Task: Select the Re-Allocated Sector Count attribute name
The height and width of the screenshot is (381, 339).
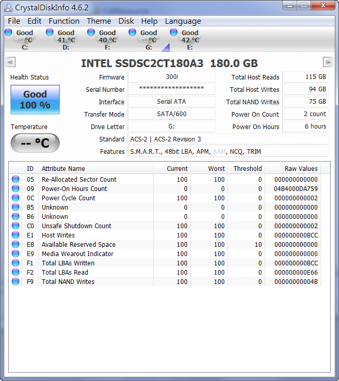Action: pyautogui.click(x=79, y=179)
